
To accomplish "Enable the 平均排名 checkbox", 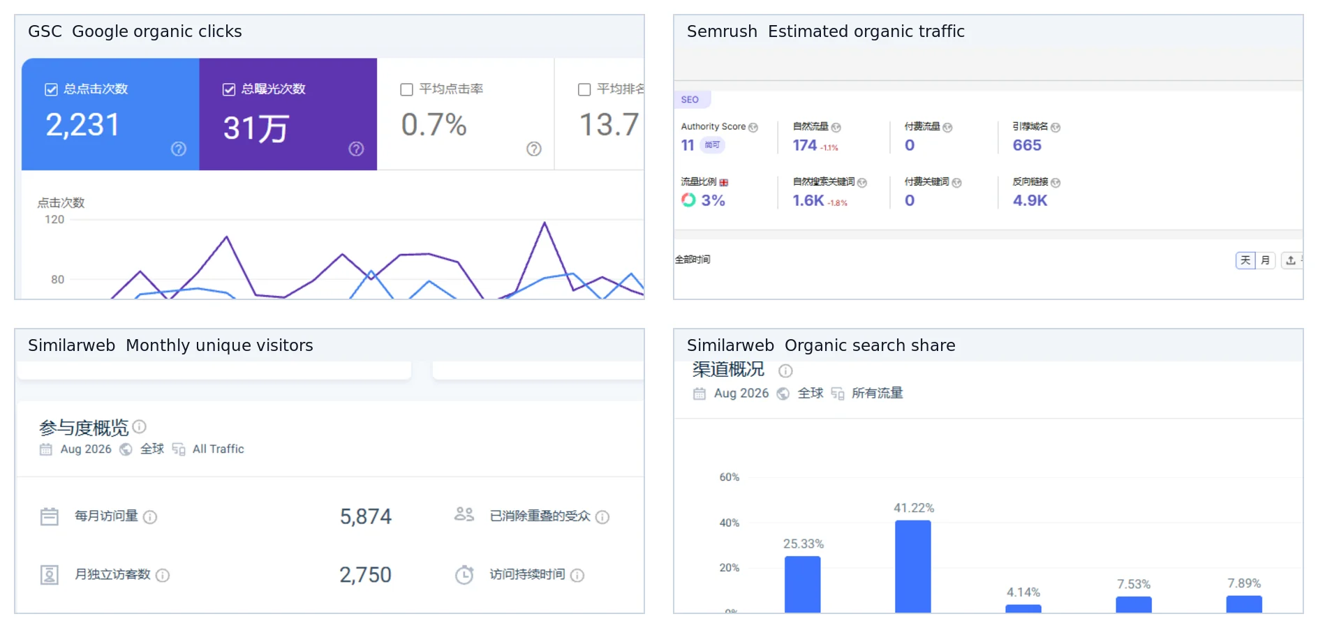I will (584, 89).
